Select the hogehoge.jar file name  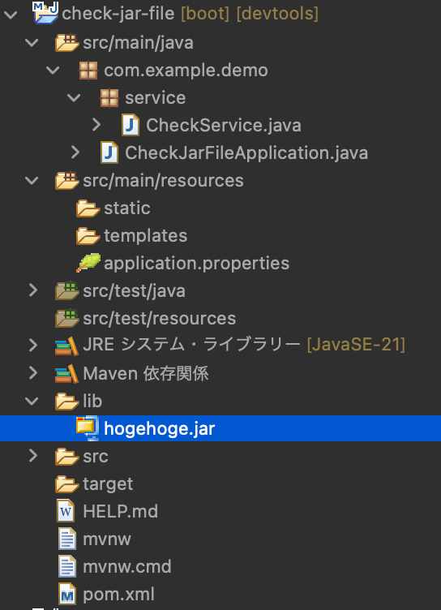160,429
